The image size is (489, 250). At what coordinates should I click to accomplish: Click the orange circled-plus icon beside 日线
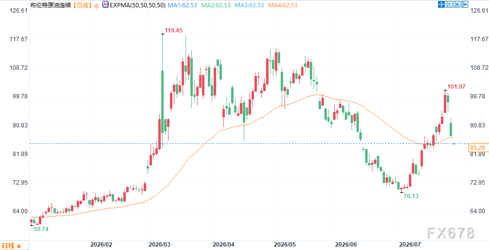click(96, 5)
